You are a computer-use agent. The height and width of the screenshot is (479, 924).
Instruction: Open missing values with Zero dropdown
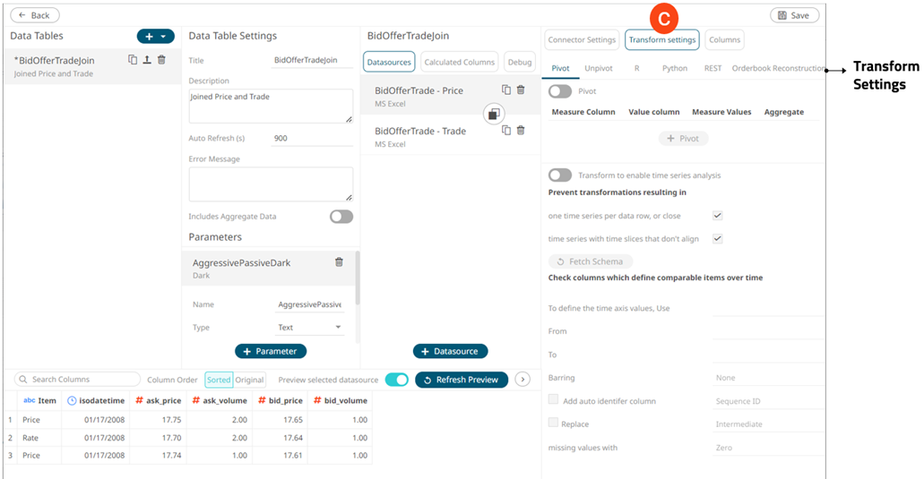click(x=768, y=448)
